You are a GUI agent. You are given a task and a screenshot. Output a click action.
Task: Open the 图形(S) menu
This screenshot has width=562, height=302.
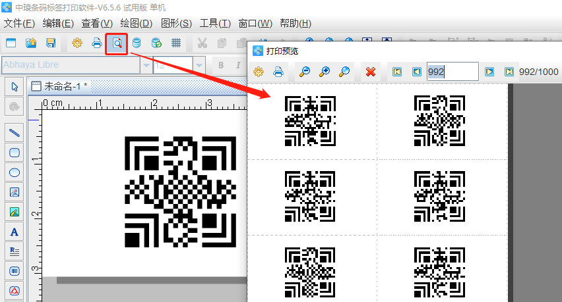click(176, 24)
